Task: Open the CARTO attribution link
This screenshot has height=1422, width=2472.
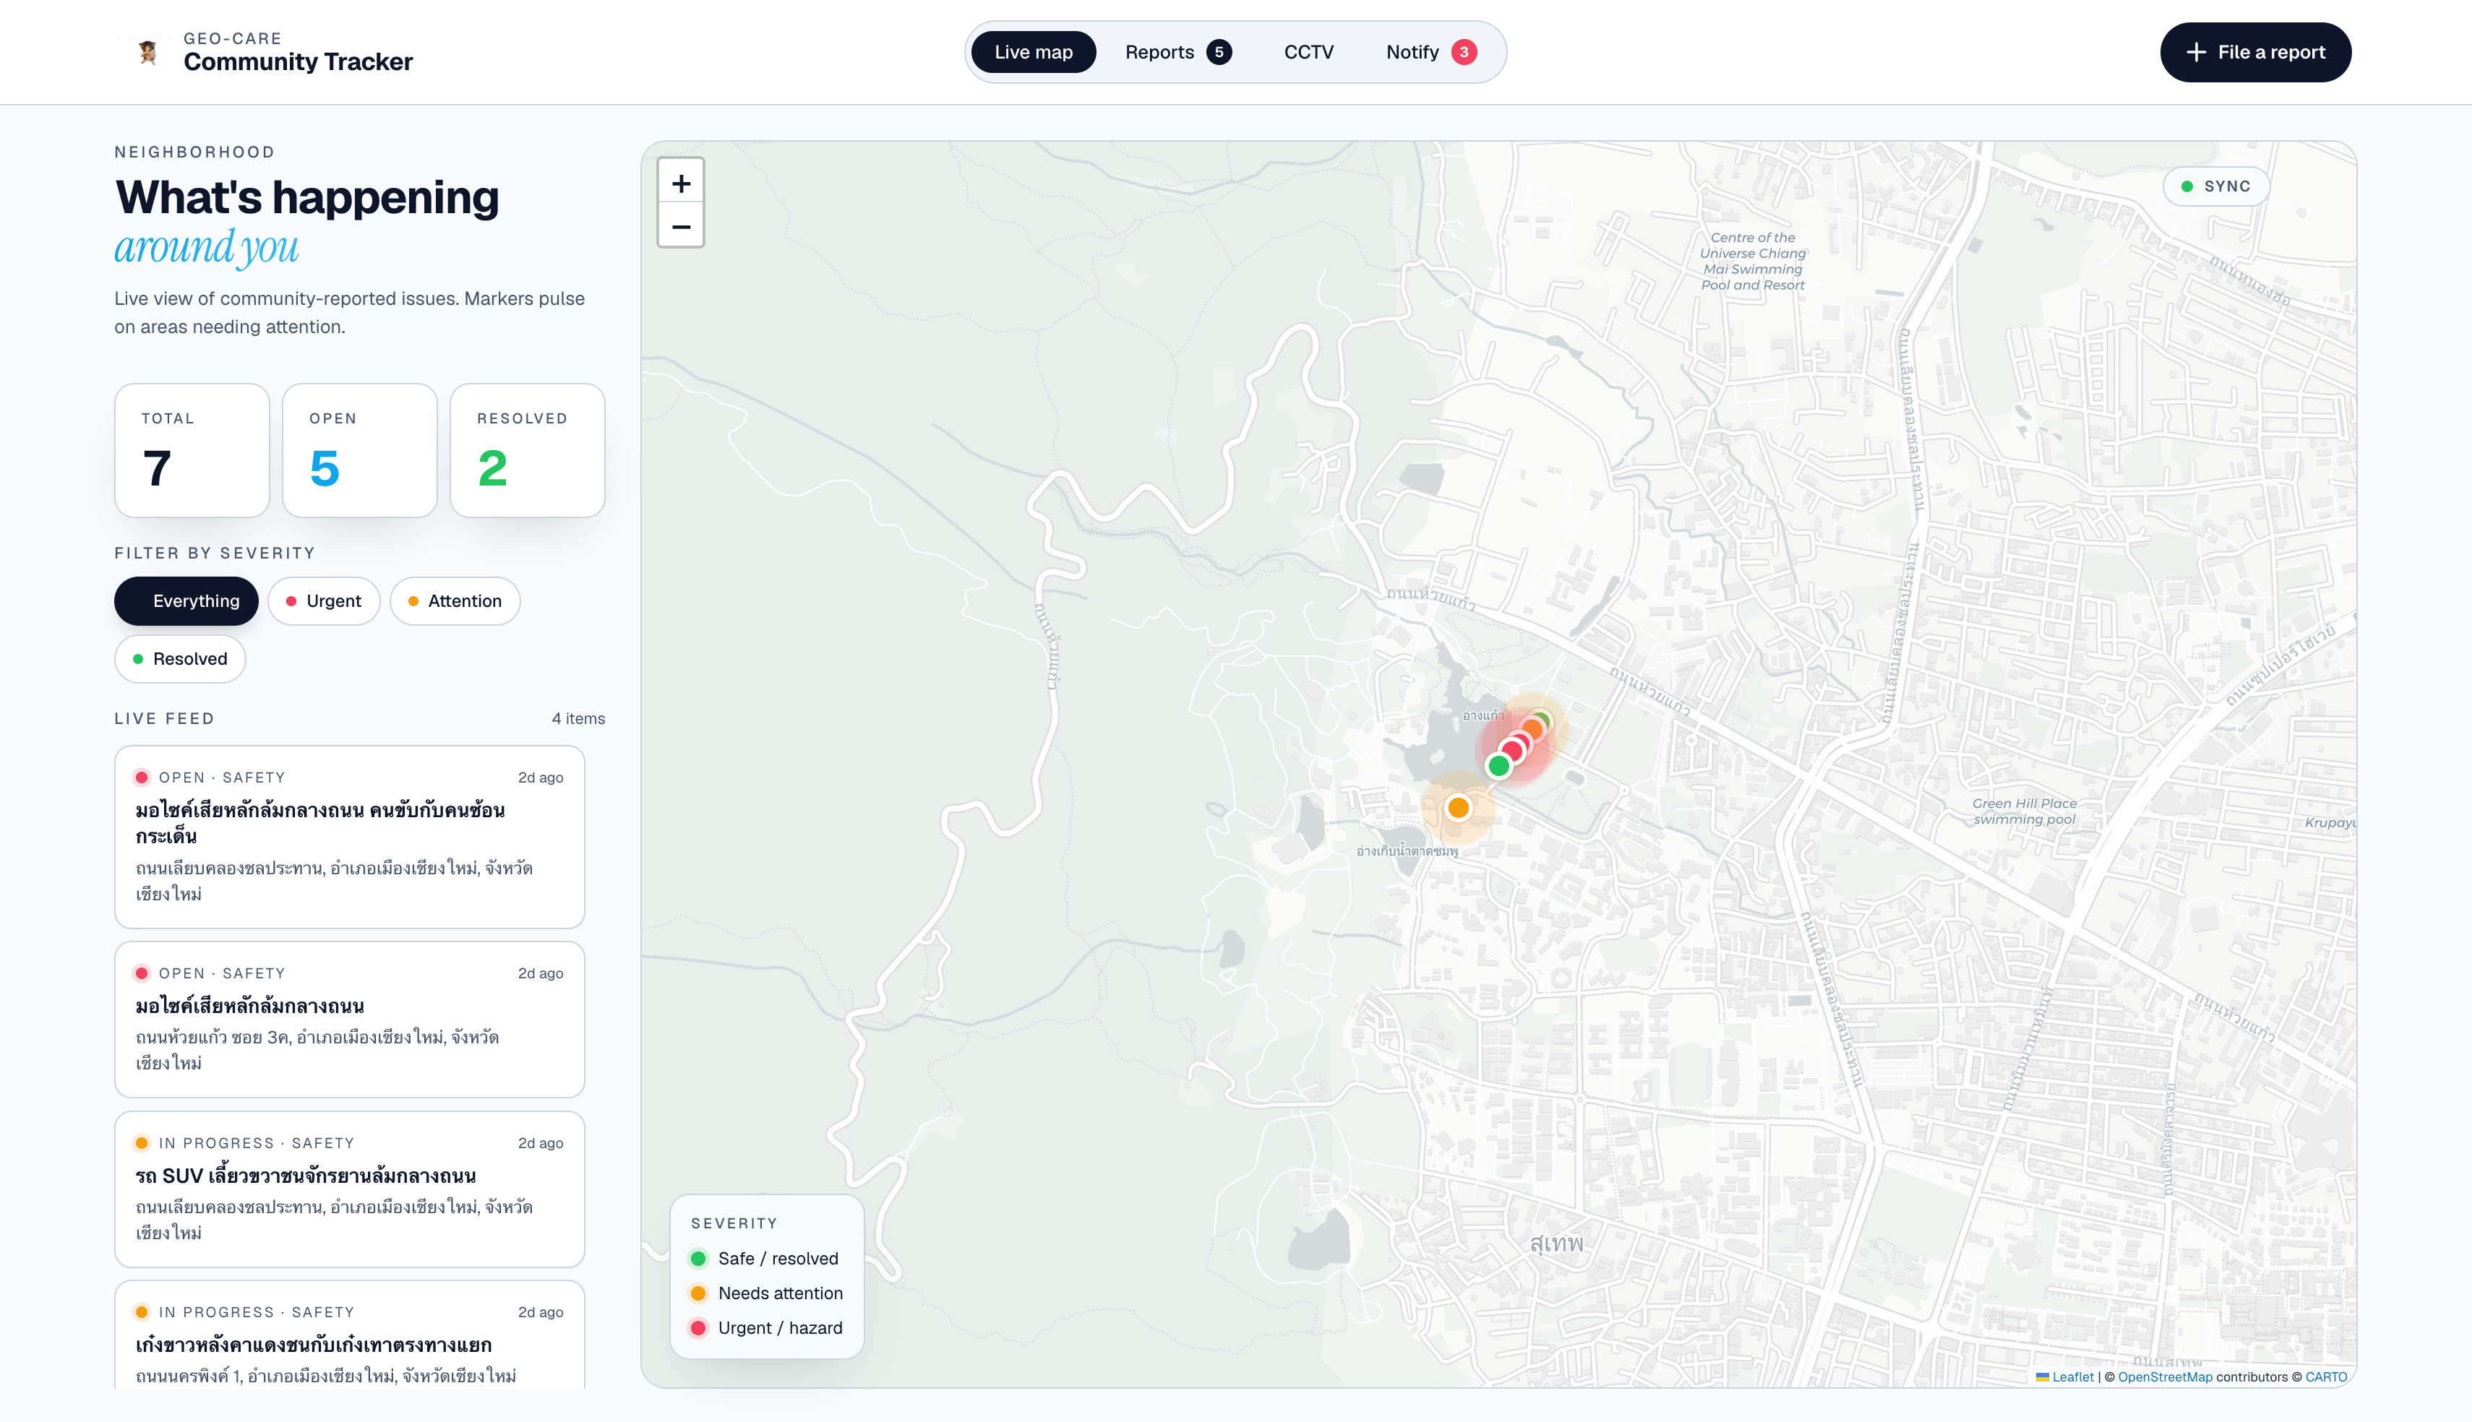Action: [x=2327, y=1377]
